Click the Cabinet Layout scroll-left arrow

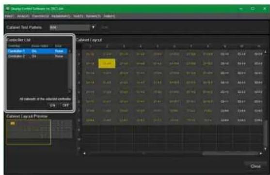click(84, 153)
